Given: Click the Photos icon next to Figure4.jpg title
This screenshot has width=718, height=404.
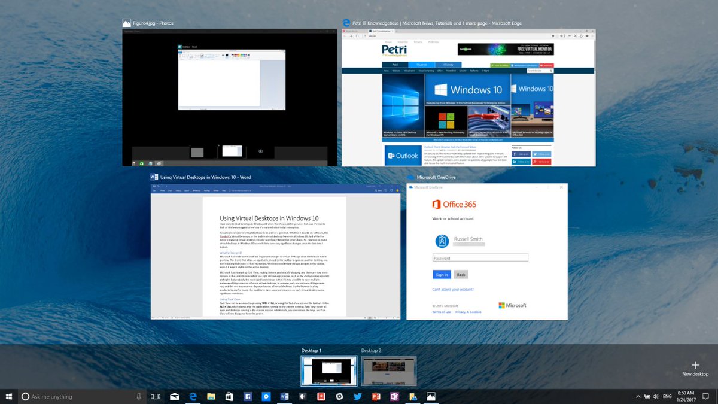Looking at the screenshot, I should [x=126, y=23].
